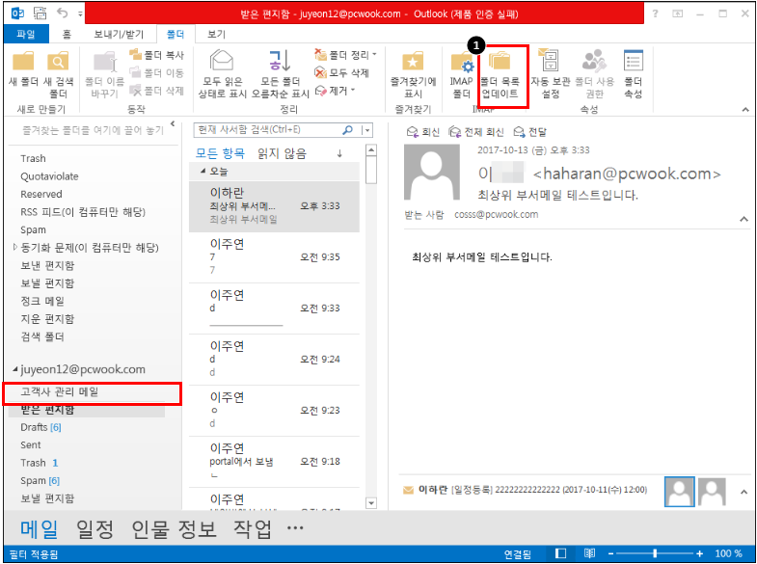Open the 이주연 message from 오전 9:35
Screen dimensions: 757x564
[x=274, y=257]
